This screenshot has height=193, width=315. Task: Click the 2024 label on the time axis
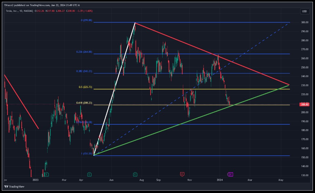220,180
